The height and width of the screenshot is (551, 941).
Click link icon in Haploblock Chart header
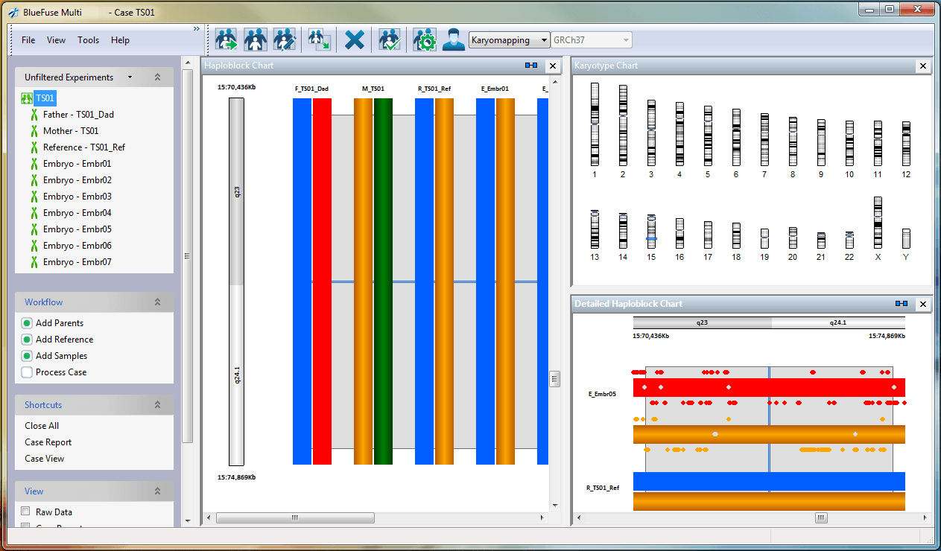(531, 66)
